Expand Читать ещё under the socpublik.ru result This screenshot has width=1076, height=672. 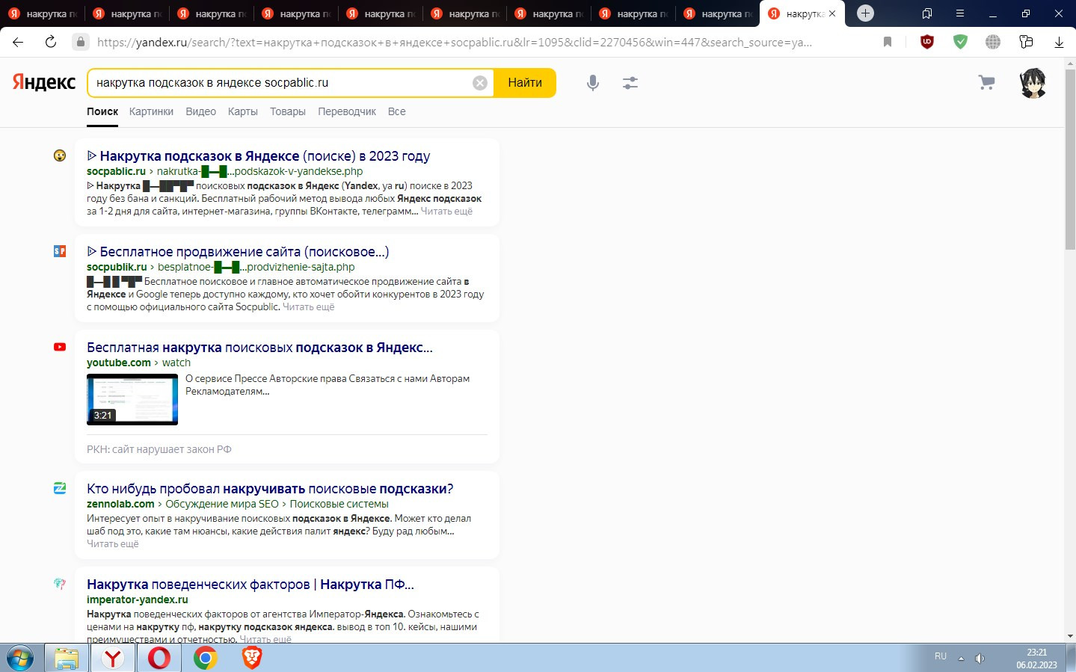tap(308, 307)
